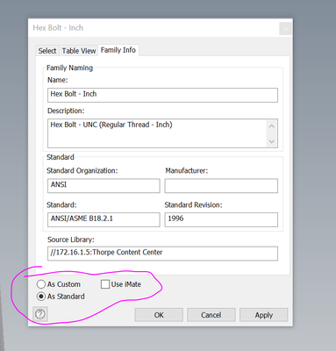Screen dimensions: 336x351
Task: Click the Standard Organization: label
Action: click(x=82, y=170)
